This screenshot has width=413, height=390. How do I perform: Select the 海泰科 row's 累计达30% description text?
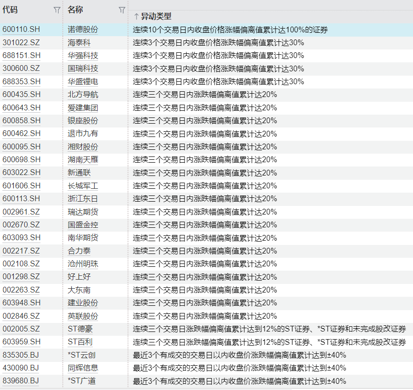pos(218,43)
